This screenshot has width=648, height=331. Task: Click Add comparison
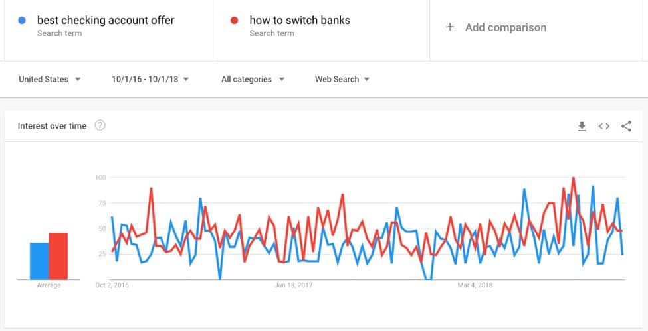coord(506,27)
